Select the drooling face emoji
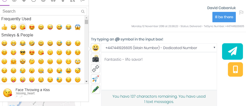246x106 pixels. click(41, 80)
